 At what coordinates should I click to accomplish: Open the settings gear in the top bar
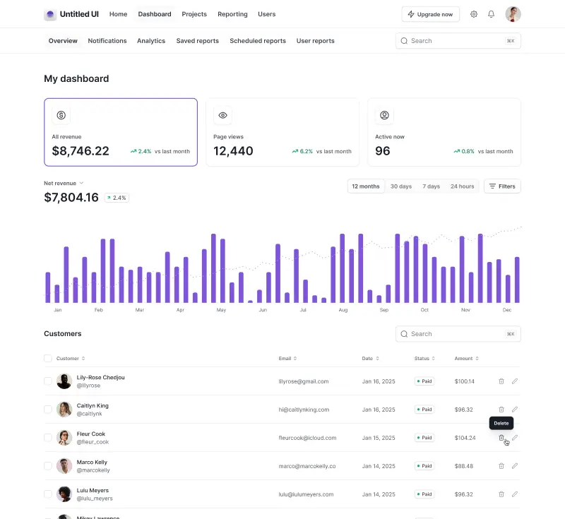coord(474,14)
